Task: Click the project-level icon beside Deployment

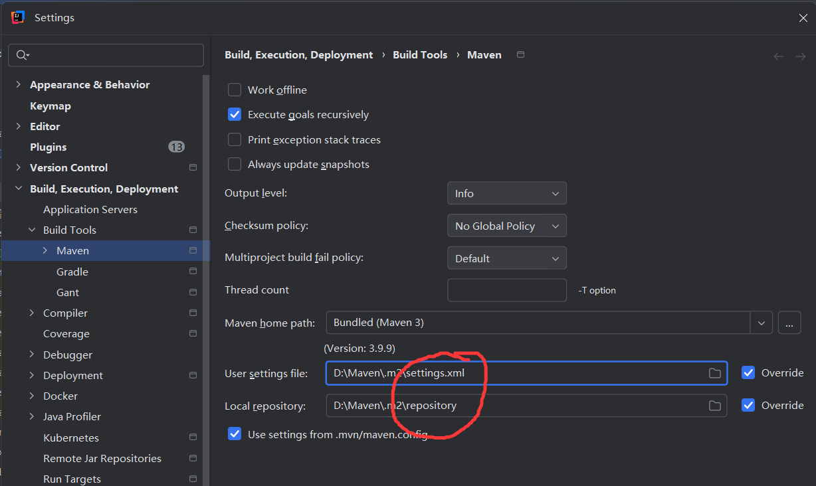Action: pos(193,375)
